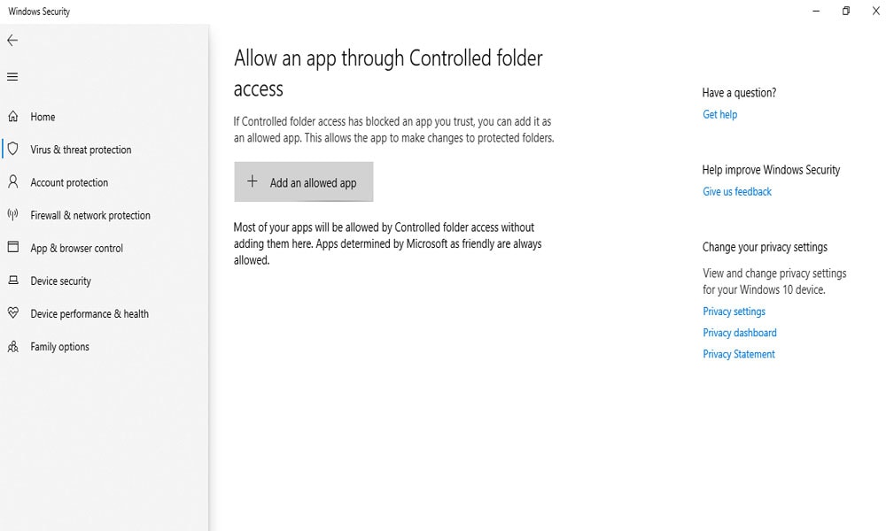Click the laptop icon for Device security
Screen dimensions: 886x531
13,280
